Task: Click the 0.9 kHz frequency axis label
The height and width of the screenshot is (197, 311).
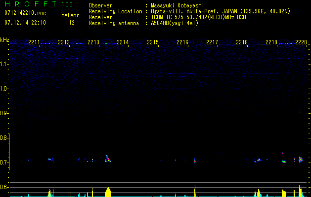Action: pos(4,113)
